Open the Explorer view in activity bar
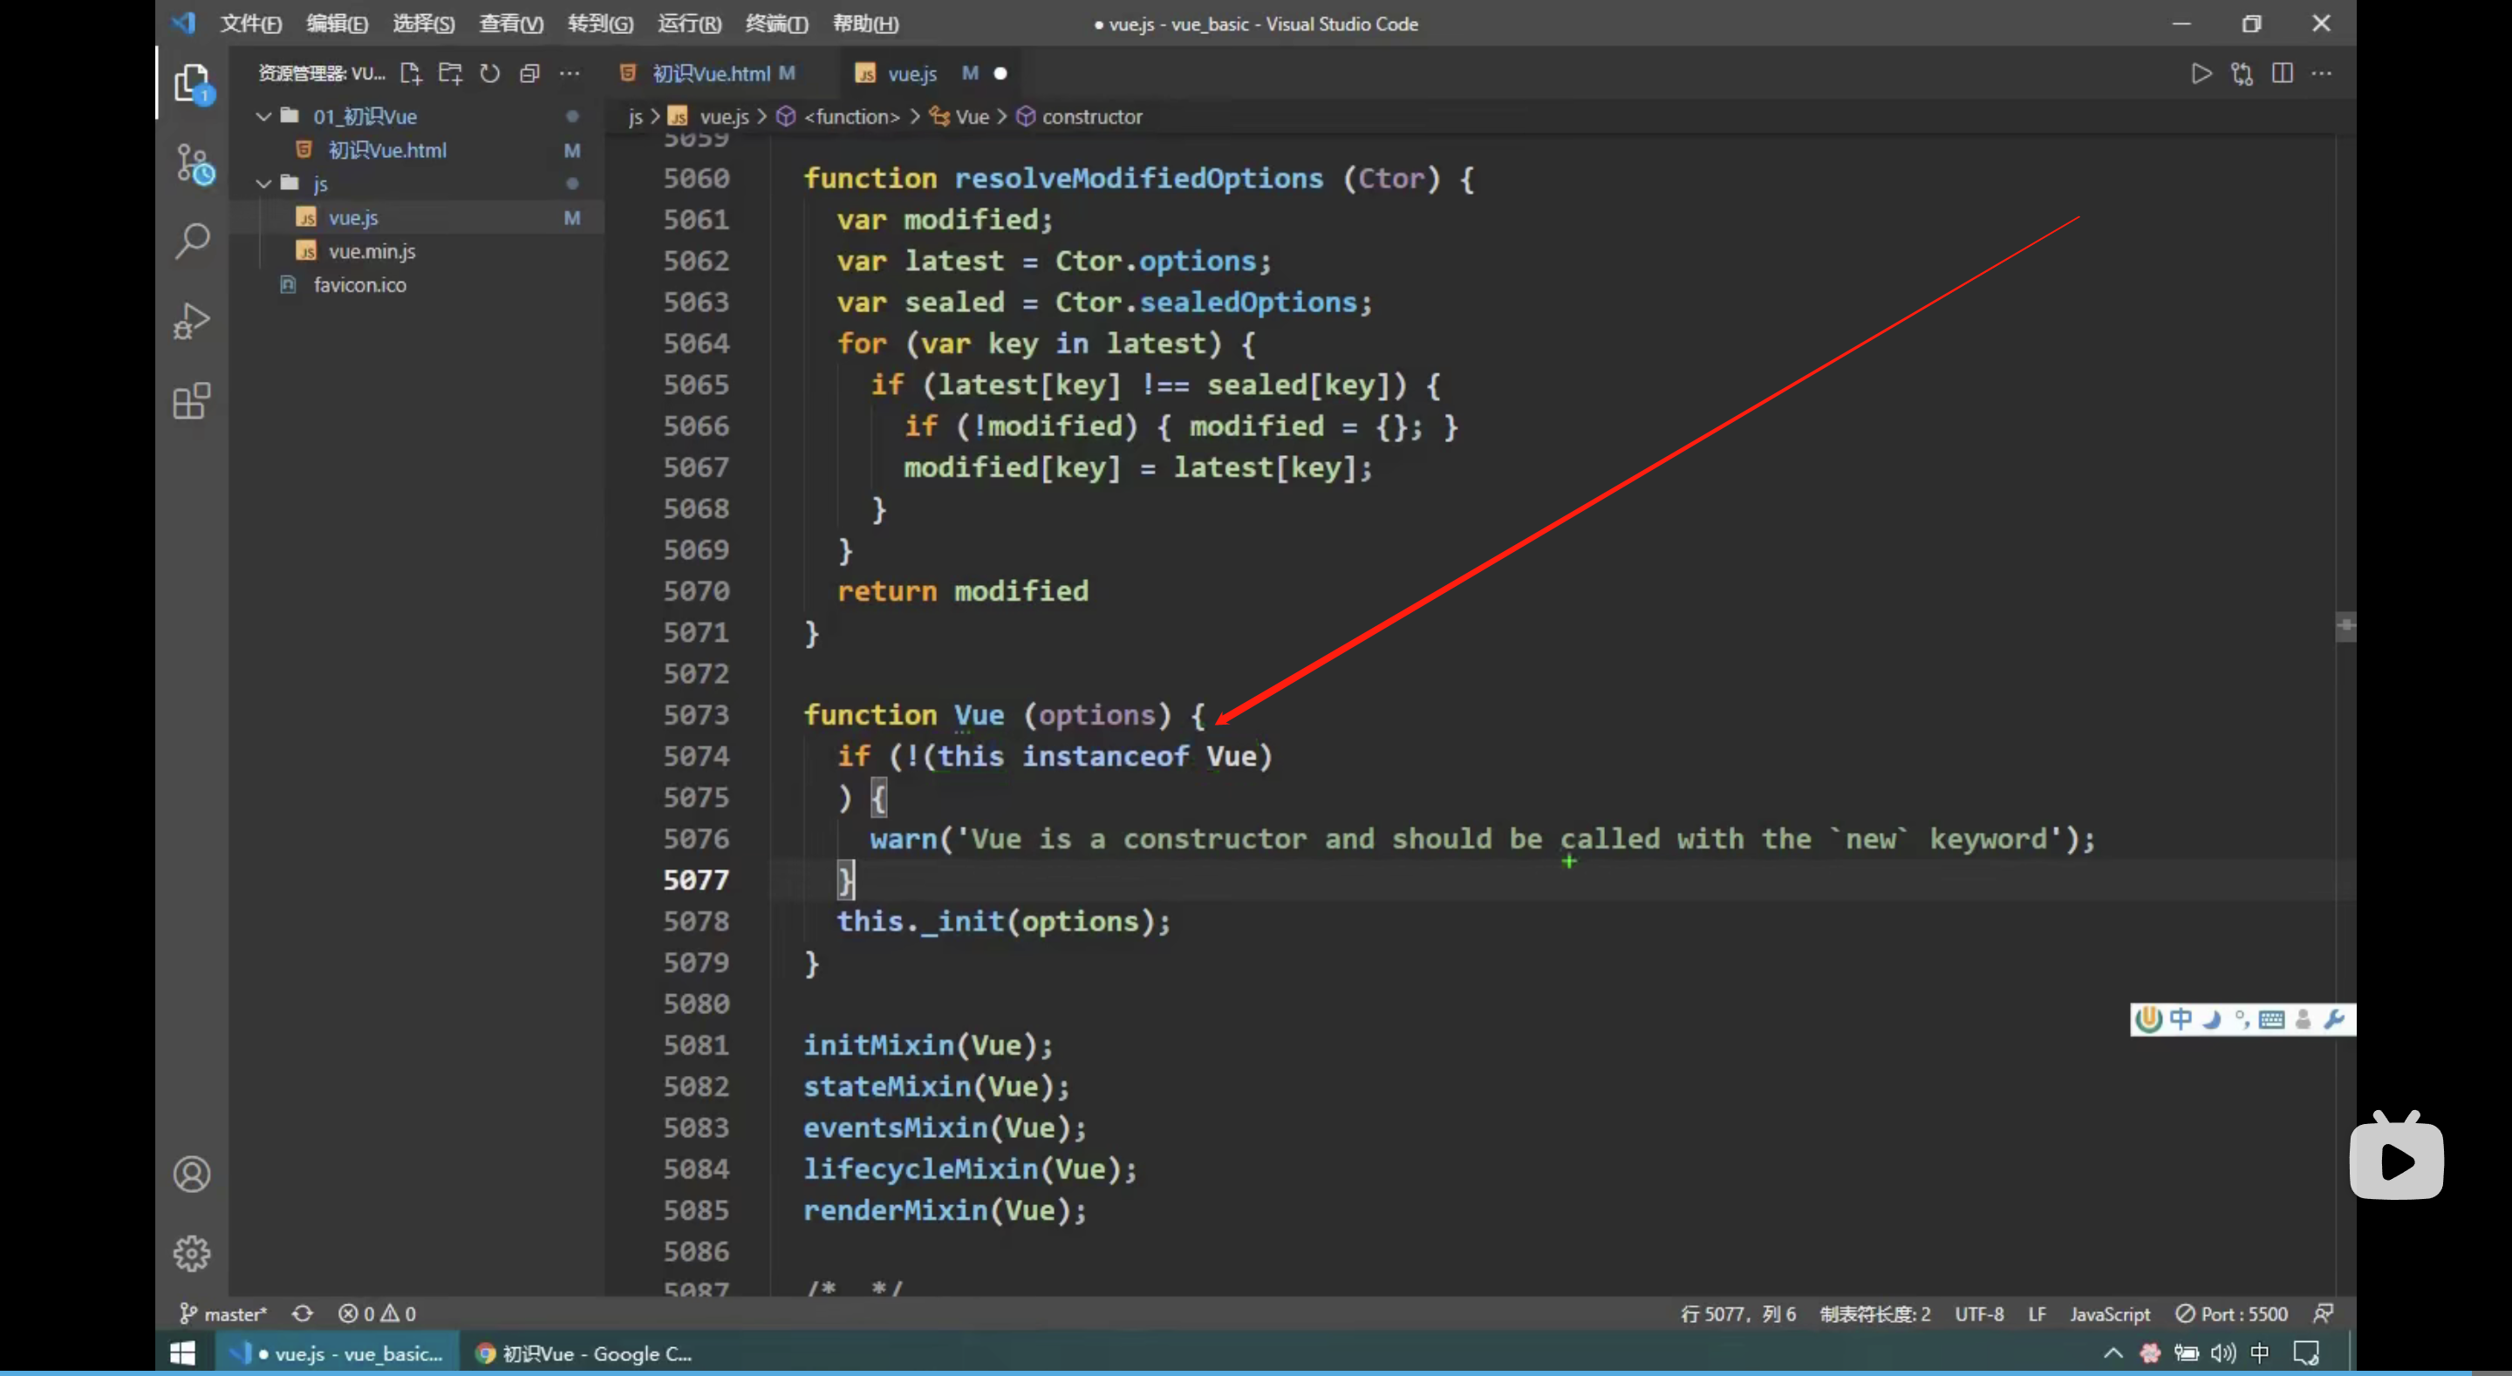2512x1376 pixels. 192,84
